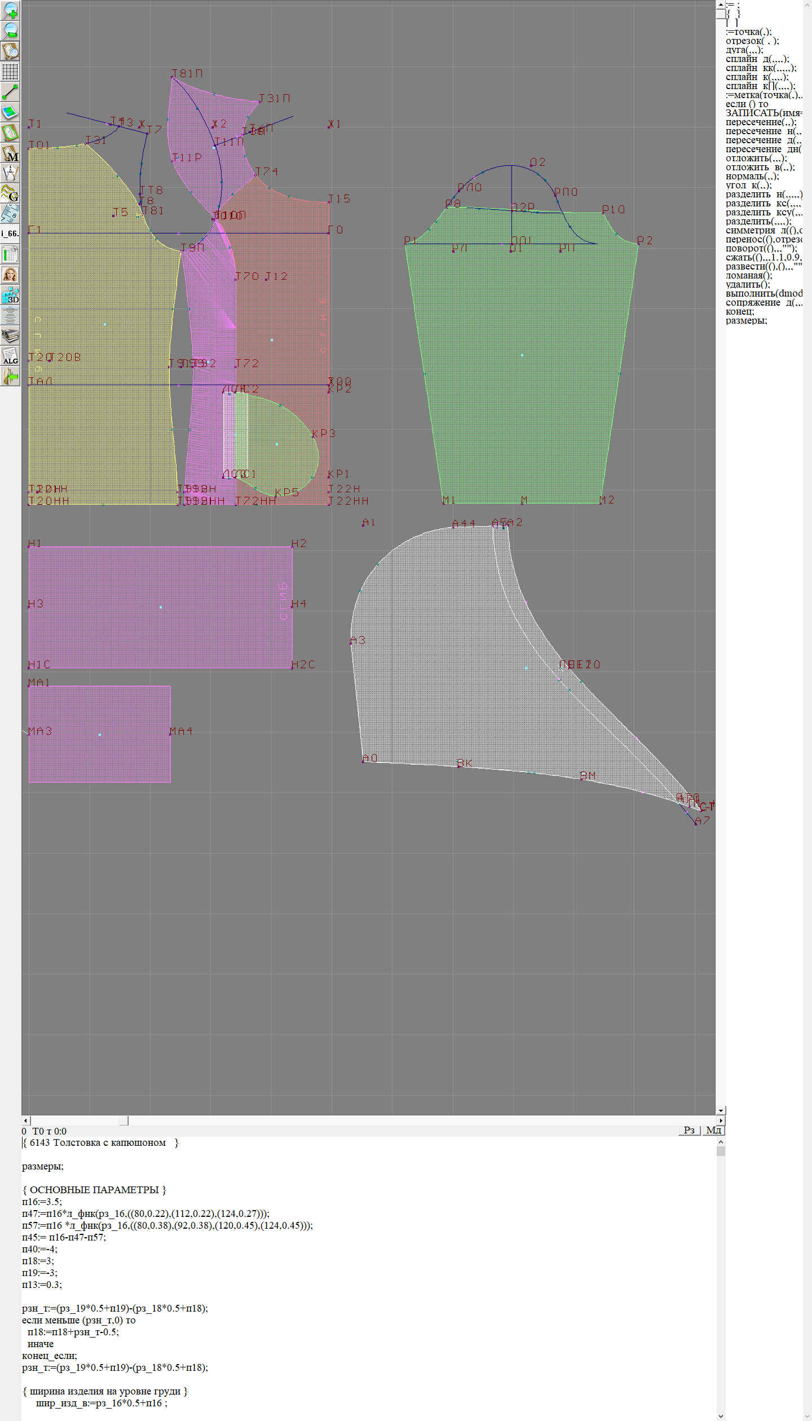
Task: Click the code line 'п16:=3.5;'
Action: tap(42, 1202)
